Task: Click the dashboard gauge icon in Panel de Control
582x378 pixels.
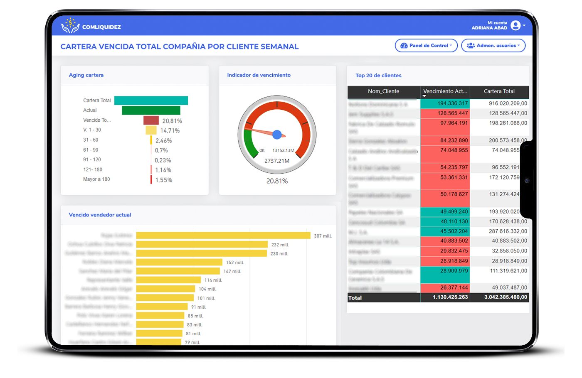Action: tap(404, 46)
